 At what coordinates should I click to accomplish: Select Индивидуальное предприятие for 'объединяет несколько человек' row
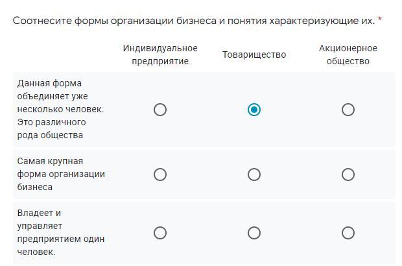[x=160, y=110]
